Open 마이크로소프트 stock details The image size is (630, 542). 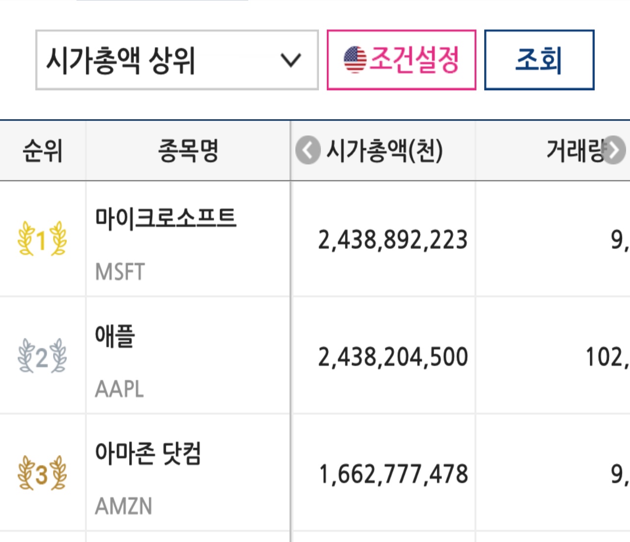166,218
